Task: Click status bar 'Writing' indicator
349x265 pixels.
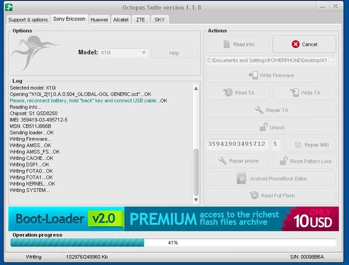Action: [33, 257]
